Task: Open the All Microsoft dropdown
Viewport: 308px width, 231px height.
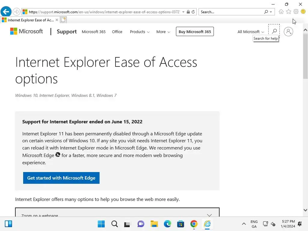Action: point(251,32)
